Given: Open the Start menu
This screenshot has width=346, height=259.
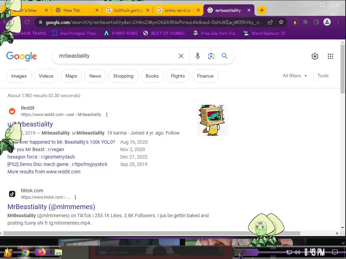Looking at the screenshot, I should point(8,252).
